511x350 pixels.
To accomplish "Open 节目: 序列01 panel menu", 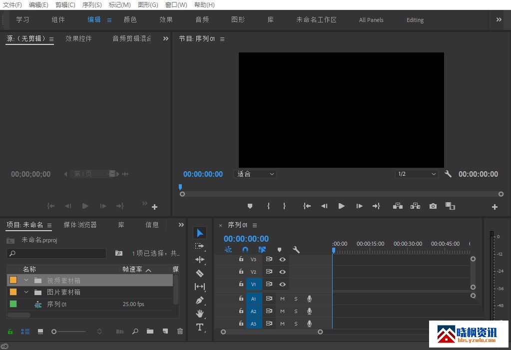I will click(222, 39).
